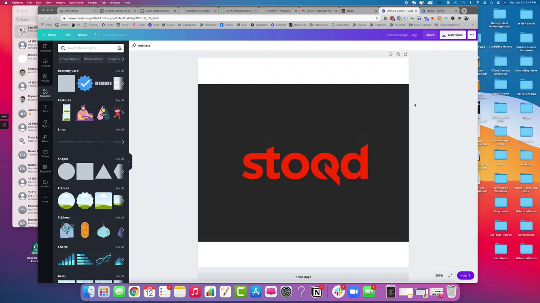This screenshot has width=540, height=303.
Task: Open the Screenshots desktop folder
Action: tap(526, 227)
